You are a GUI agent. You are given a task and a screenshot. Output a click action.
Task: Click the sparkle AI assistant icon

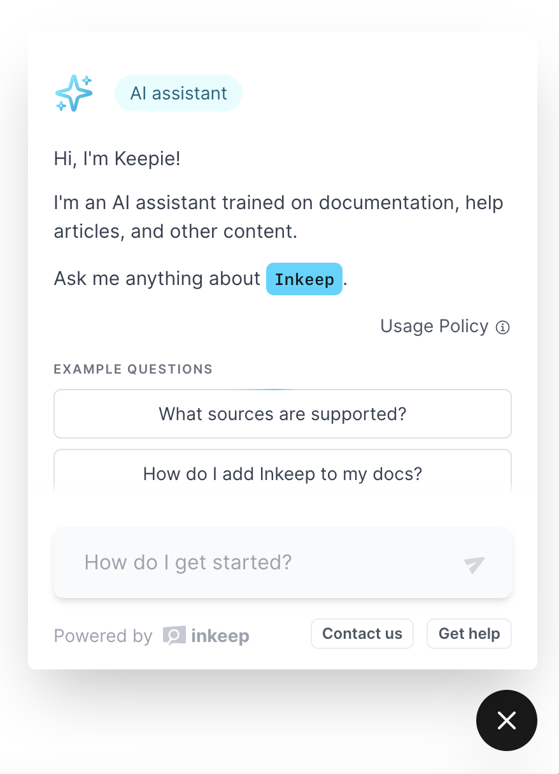coord(74,94)
